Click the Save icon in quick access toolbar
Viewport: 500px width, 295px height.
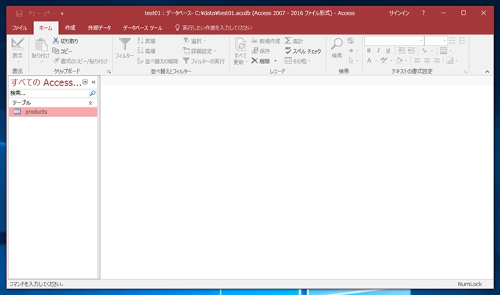click(x=19, y=13)
